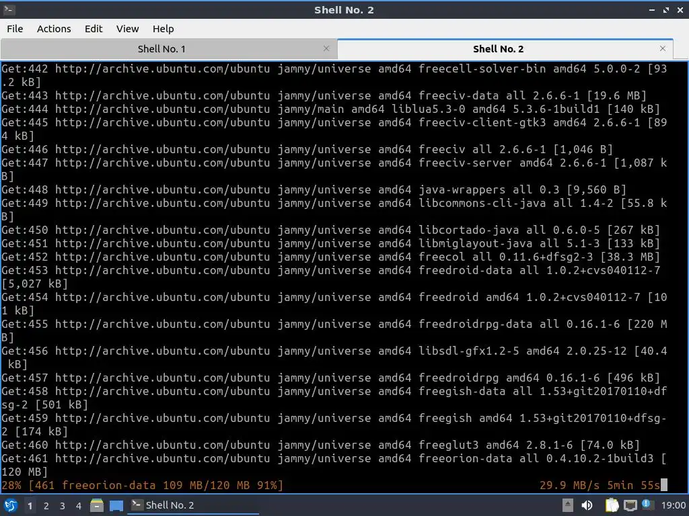
Task: Open the volume speaker tray icon
Action: click(x=587, y=505)
